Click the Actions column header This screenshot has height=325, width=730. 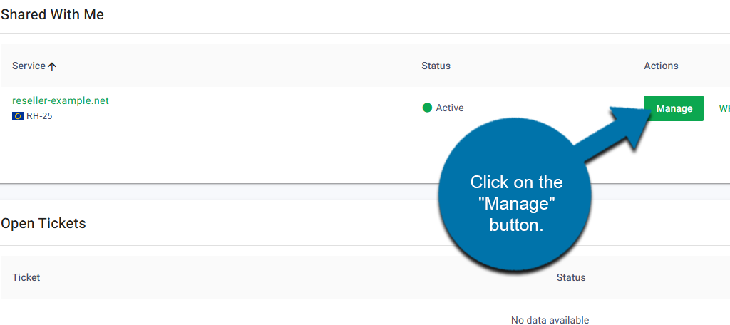click(x=661, y=66)
